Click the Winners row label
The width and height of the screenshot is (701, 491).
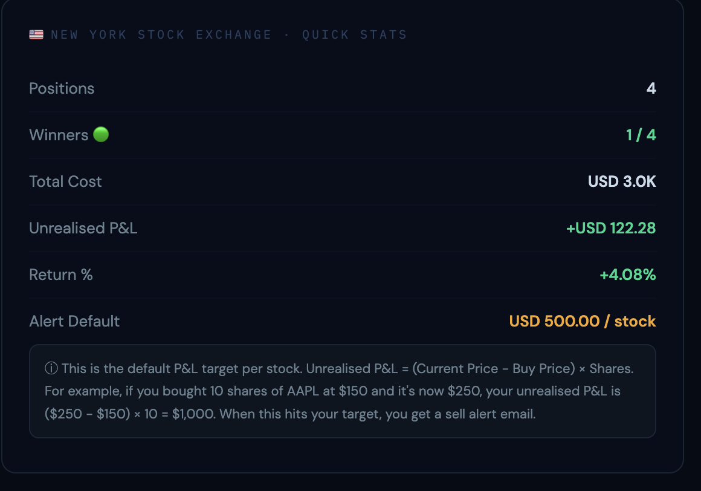pos(59,135)
